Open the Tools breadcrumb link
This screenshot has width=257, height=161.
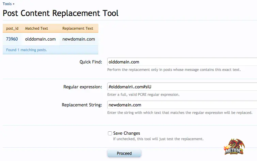[7, 4]
